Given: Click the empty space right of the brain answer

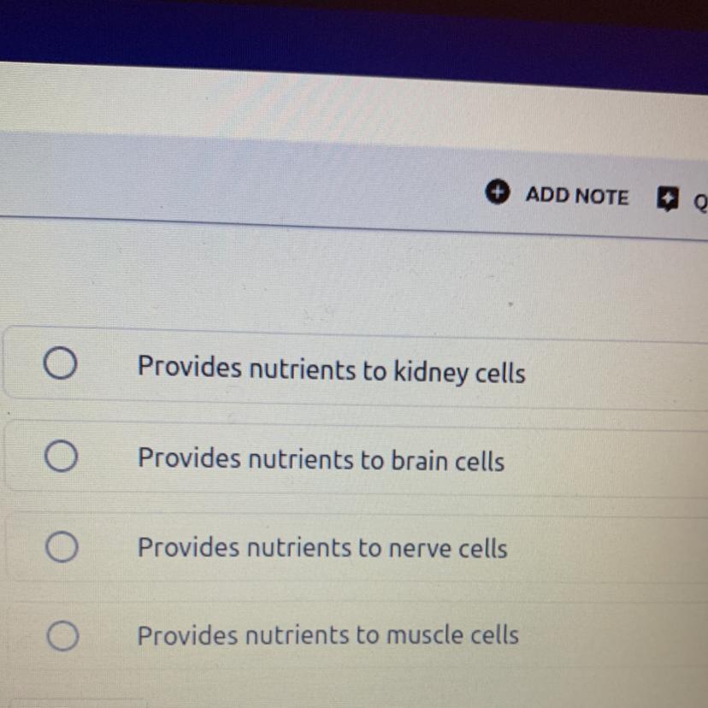Looking at the screenshot, I should (x=607, y=463).
